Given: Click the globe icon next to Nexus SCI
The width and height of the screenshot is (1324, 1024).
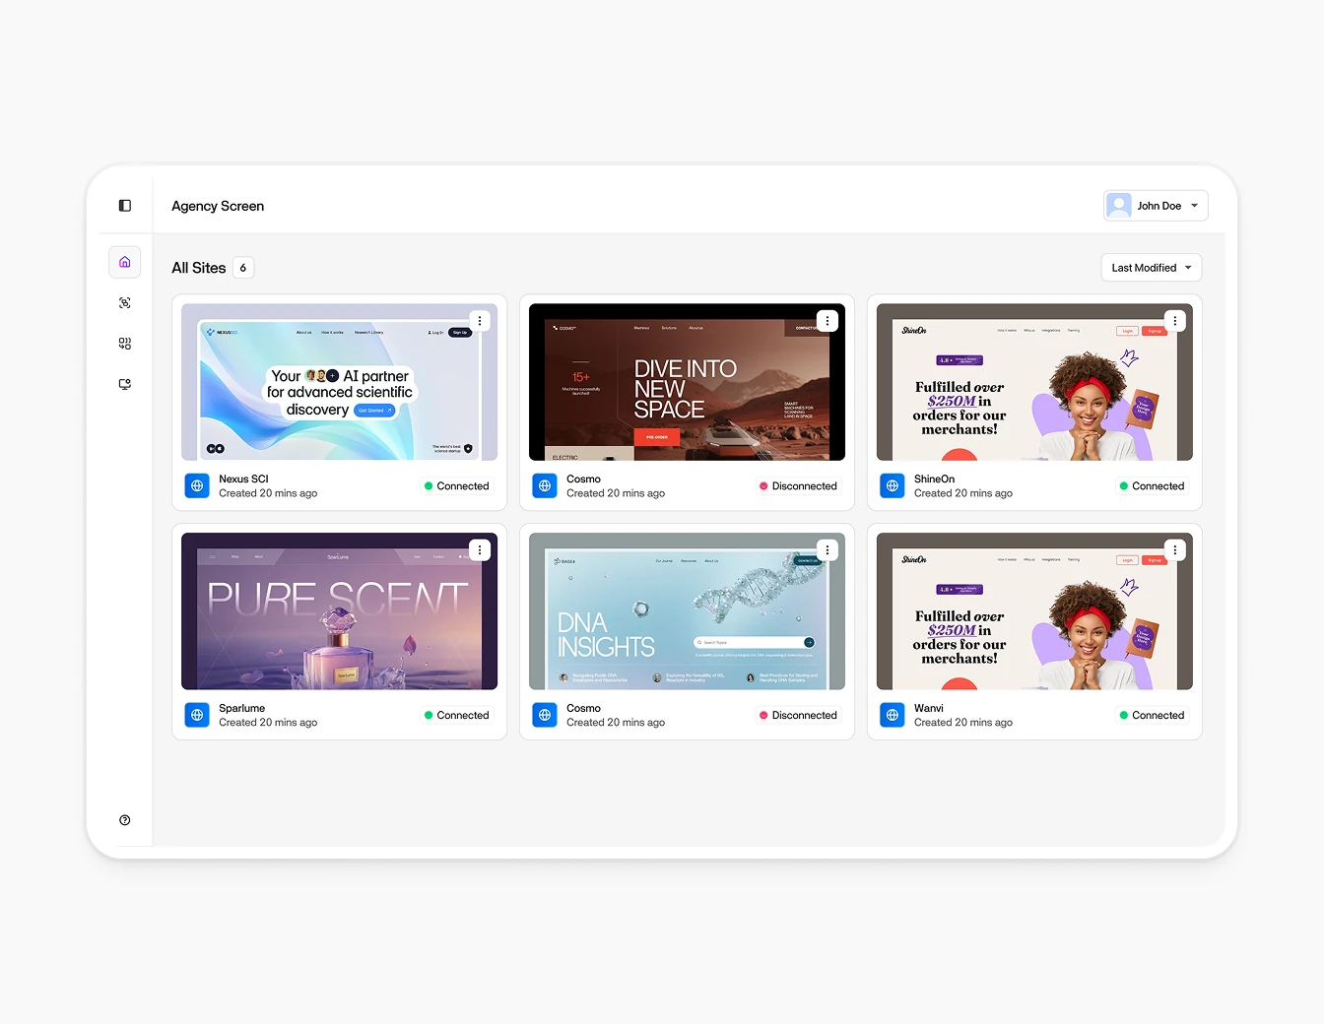Looking at the screenshot, I should coord(197,485).
